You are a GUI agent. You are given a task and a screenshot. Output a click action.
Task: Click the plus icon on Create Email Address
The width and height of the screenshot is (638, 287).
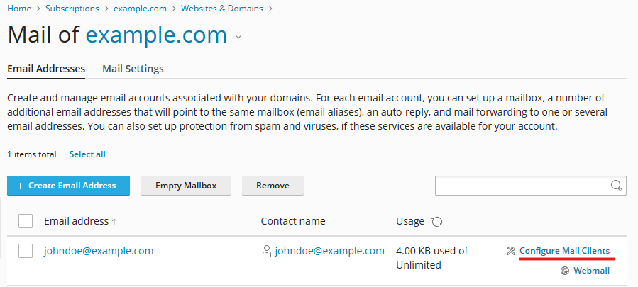(20, 186)
